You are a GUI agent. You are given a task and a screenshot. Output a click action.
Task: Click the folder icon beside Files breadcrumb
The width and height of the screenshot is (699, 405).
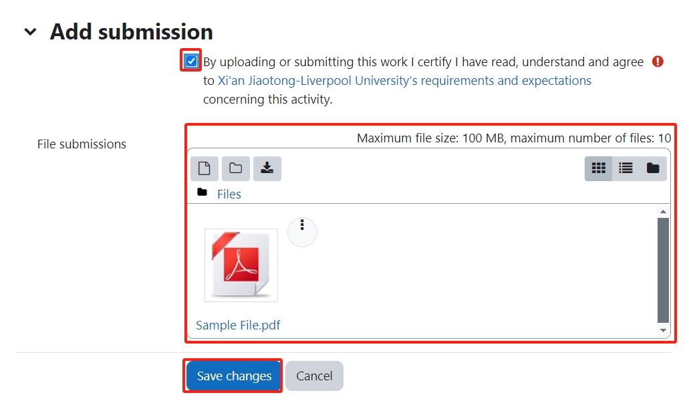click(202, 193)
